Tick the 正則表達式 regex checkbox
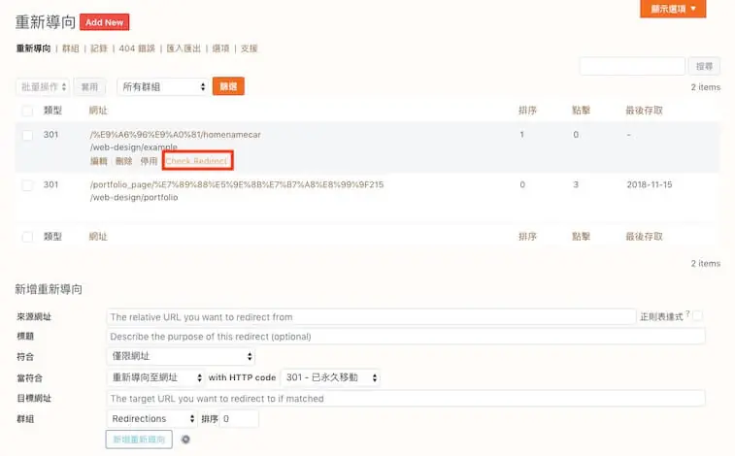Screen dimensions: 735x456 pos(697,316)
